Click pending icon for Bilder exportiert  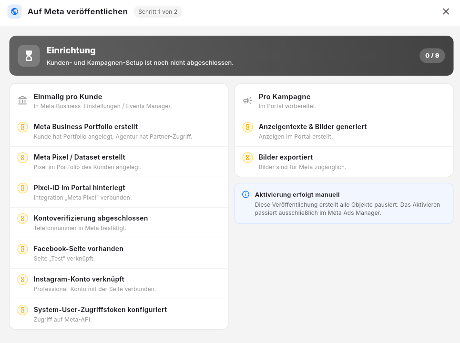pyautogui.click(x=247, y=158)
